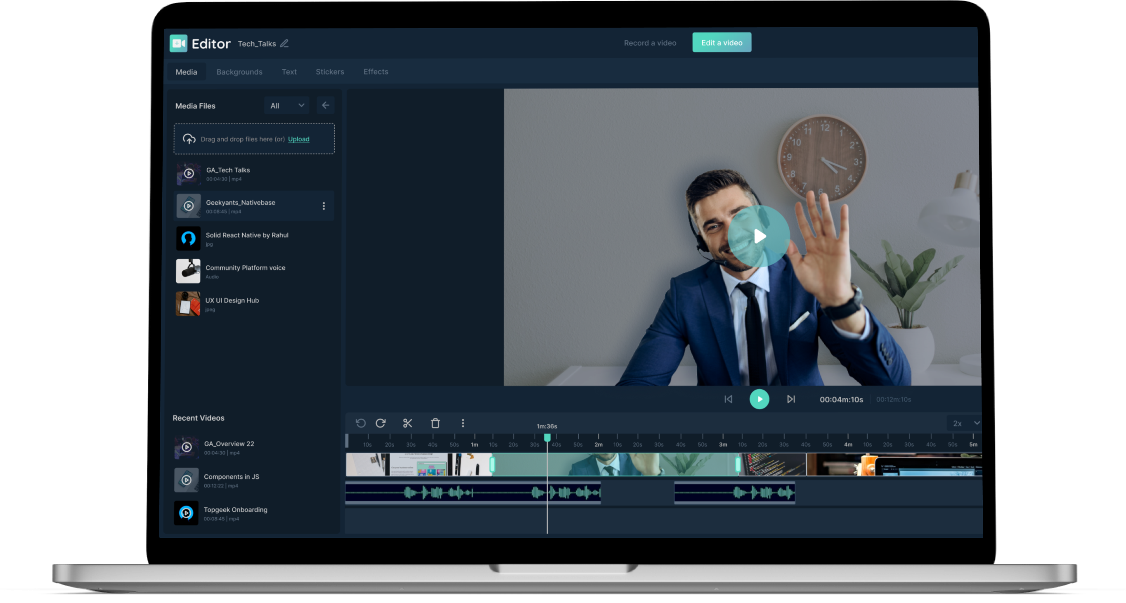
Task: Click pencil icon to rename Tech_Talks
Action: 284,43
